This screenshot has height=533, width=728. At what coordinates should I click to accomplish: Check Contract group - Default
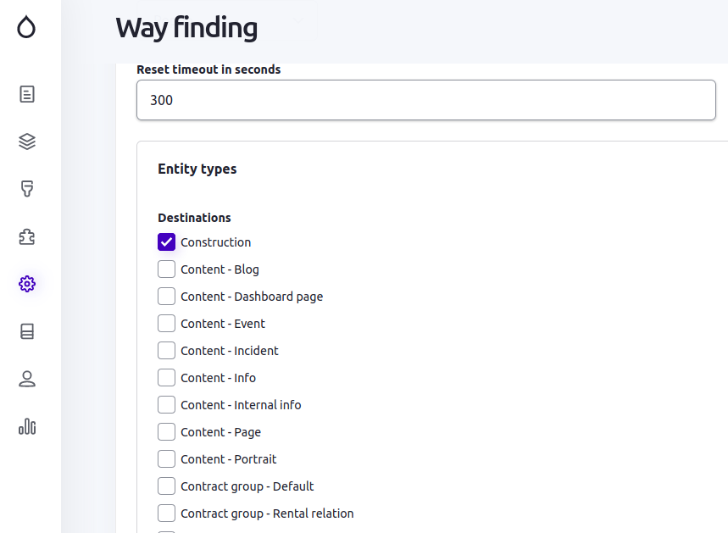tap(166, 486)
